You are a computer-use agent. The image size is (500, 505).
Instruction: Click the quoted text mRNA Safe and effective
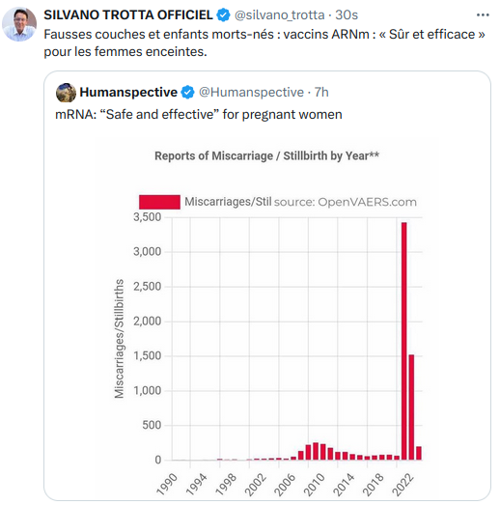[x=199, y=115]
